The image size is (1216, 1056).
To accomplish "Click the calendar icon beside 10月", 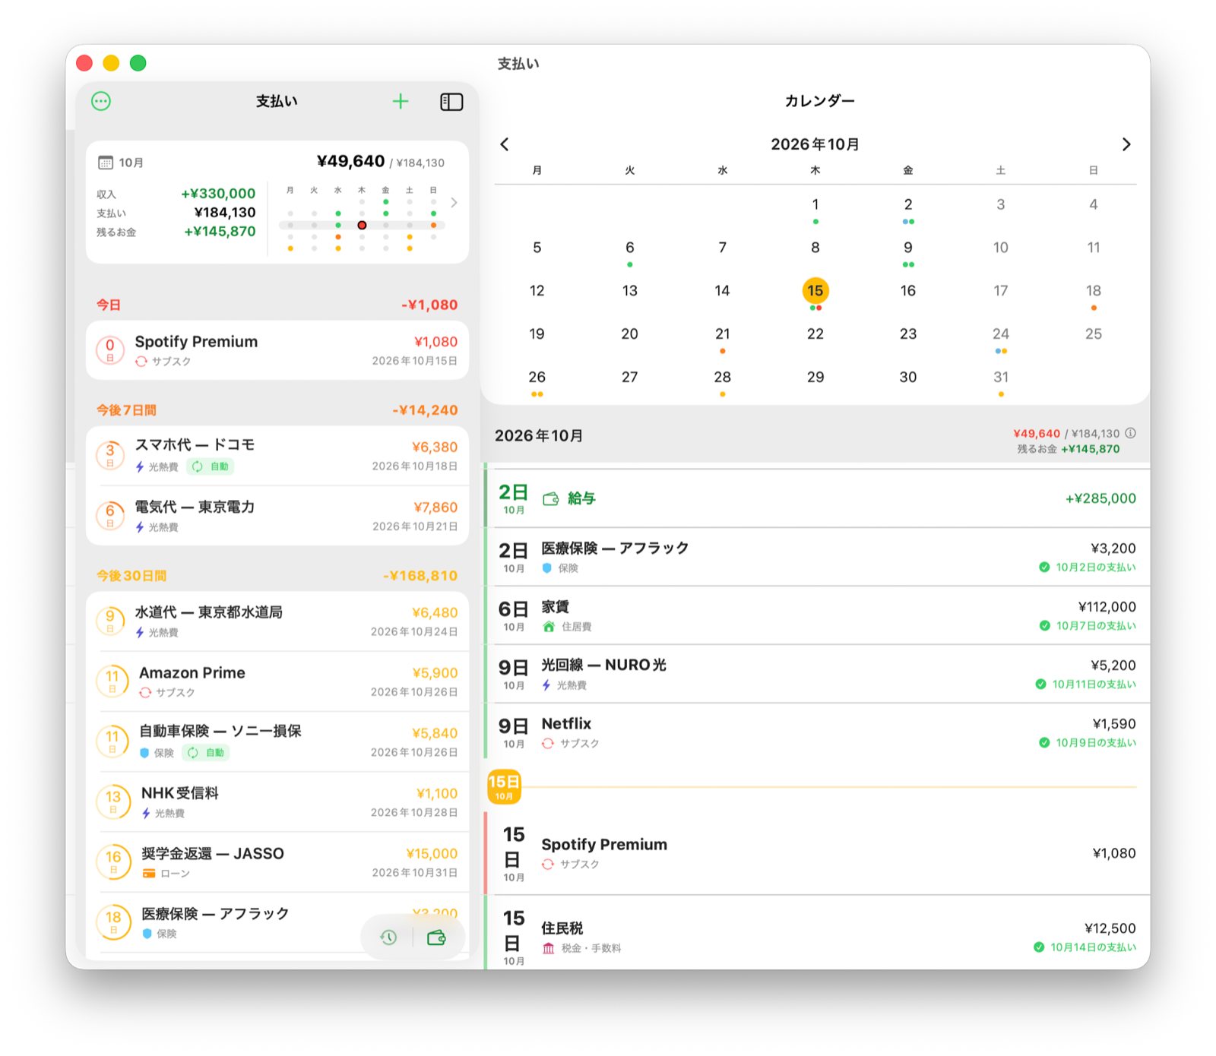I will coord(106,163).
